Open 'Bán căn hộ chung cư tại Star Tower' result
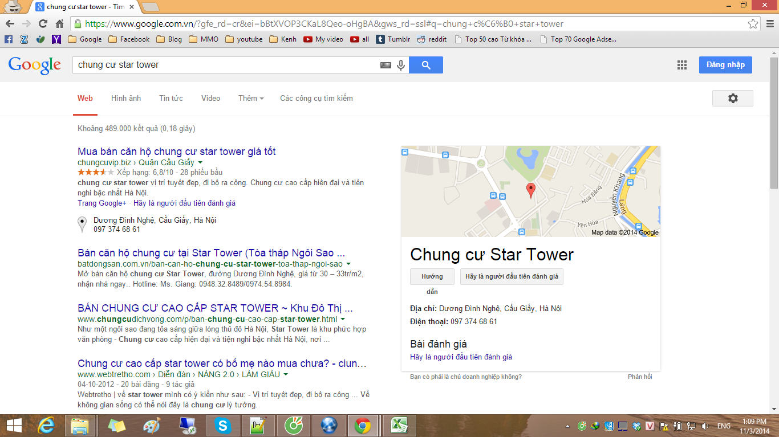The height and width of the screenshot is (437, 779). [x=212, y=253]
